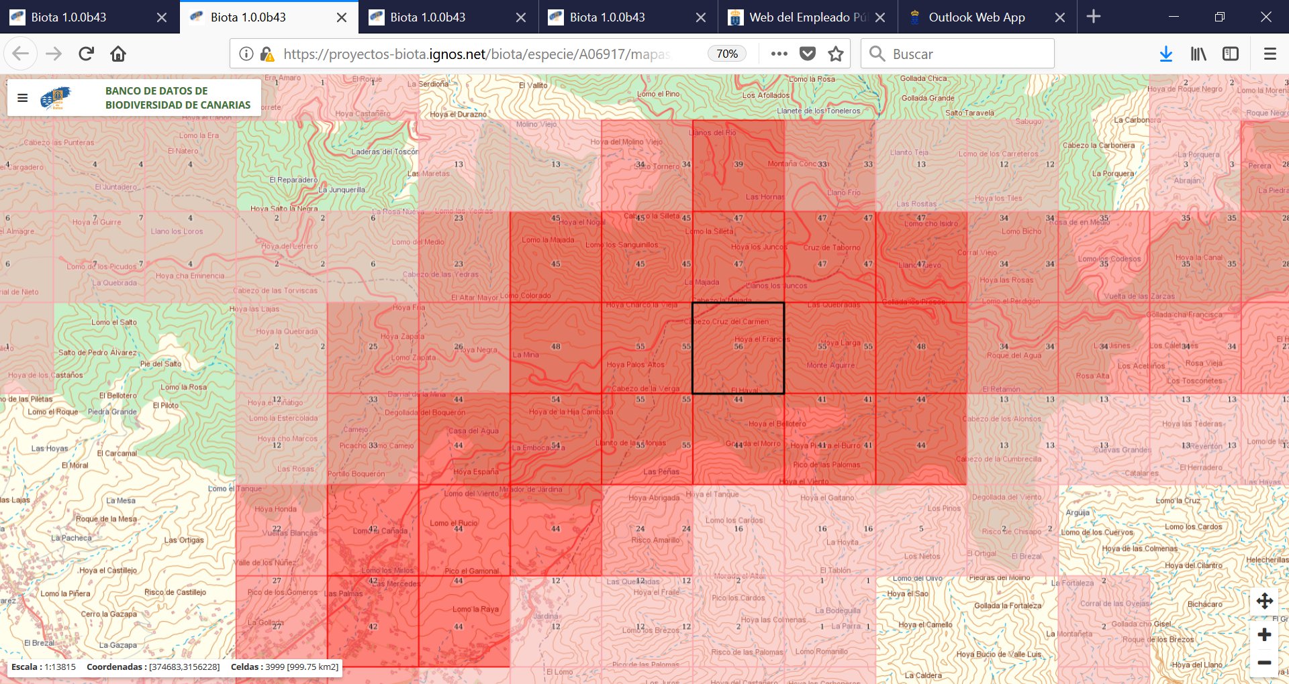Close the Web del Empleado tab
1289x684 pixels.
click(x=881, y=17)
